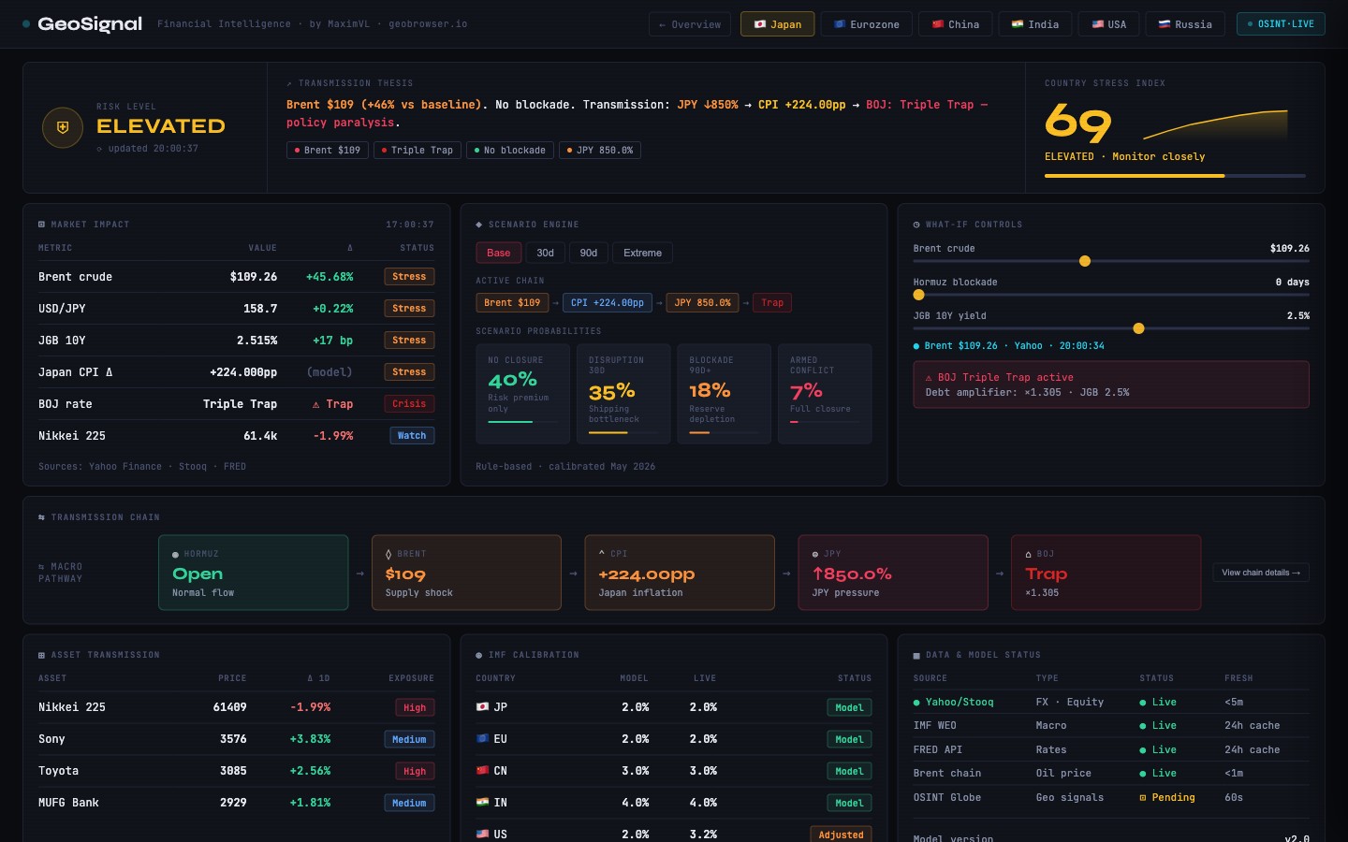Click the Triple Trap thesis tag

(417, 150)
